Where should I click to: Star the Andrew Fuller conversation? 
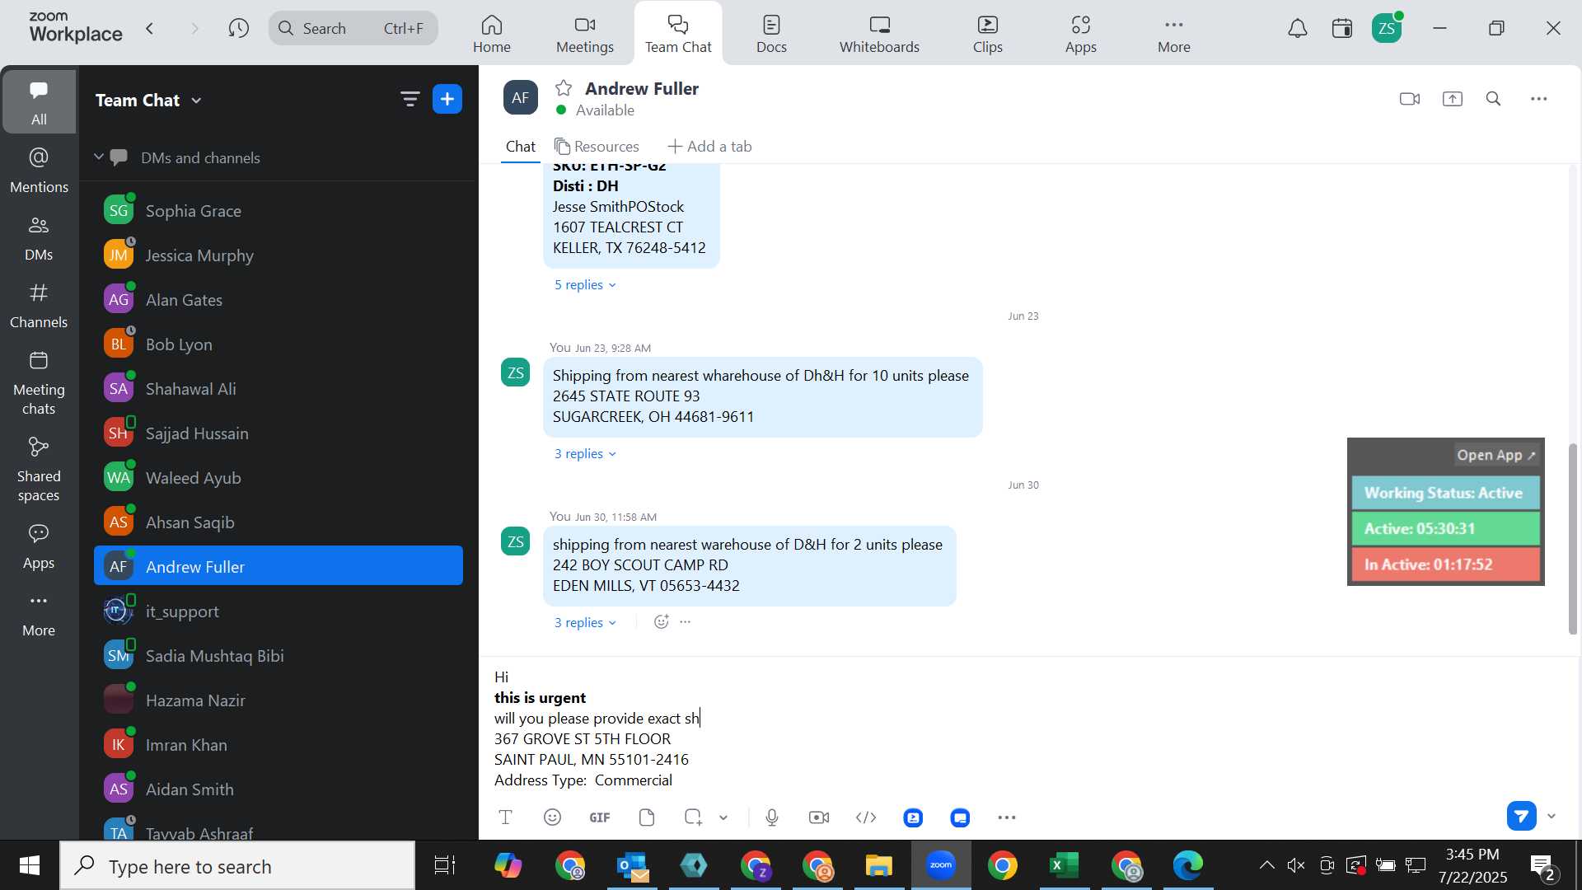coord(564,88)
